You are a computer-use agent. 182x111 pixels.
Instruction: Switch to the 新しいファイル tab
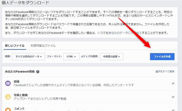tap(15, 46)
